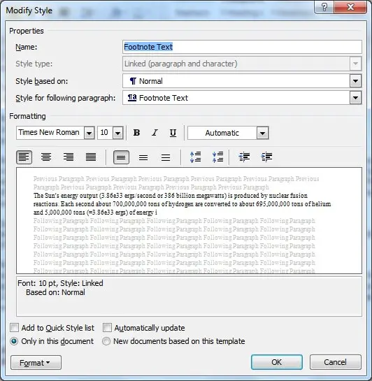The height and width of the screenshot is (381, 372).
Task: Expand the font size dropdown
Action: (x=118, y=133)
